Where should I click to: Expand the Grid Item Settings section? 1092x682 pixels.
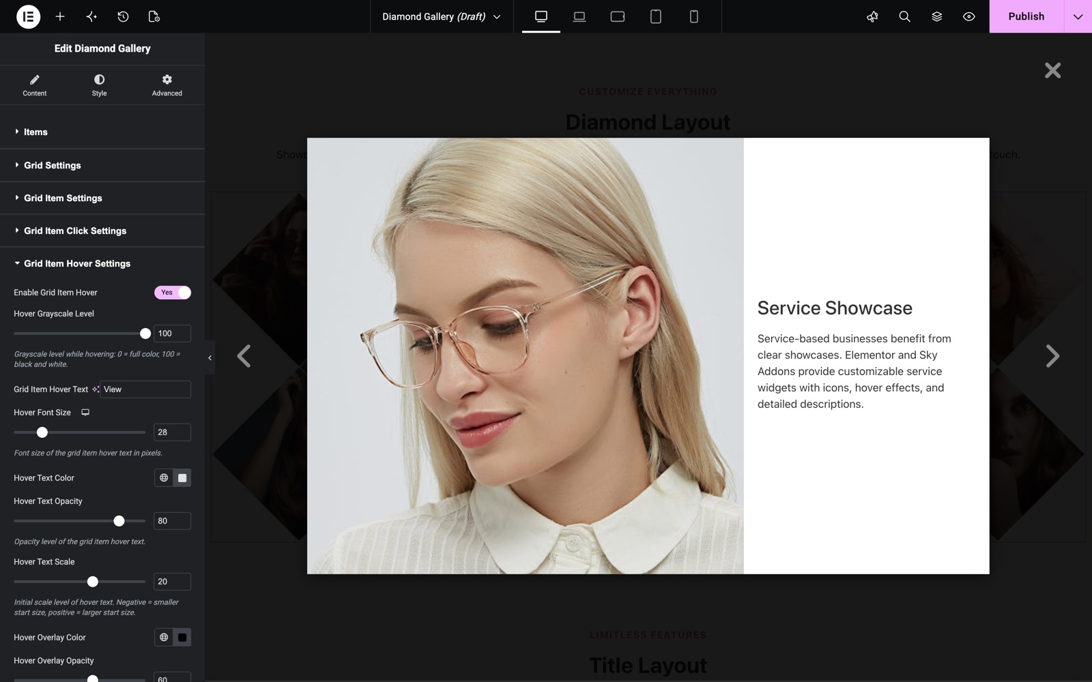(102, 198)
